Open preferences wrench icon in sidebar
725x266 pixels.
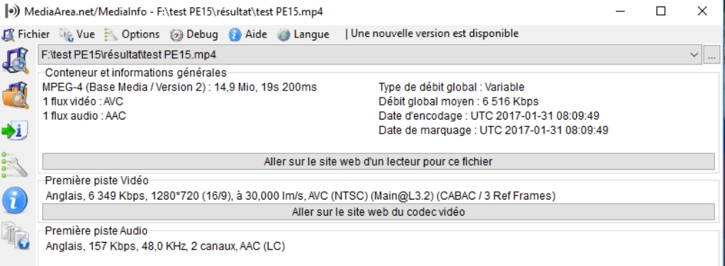click(16, 165)
